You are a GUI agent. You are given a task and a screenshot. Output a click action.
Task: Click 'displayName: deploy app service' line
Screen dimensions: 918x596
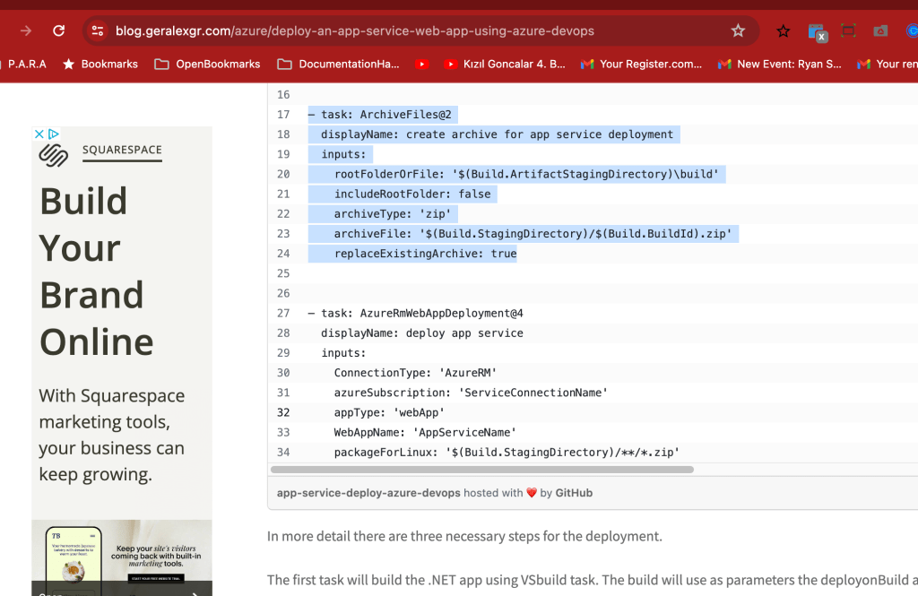coord(422,333)
